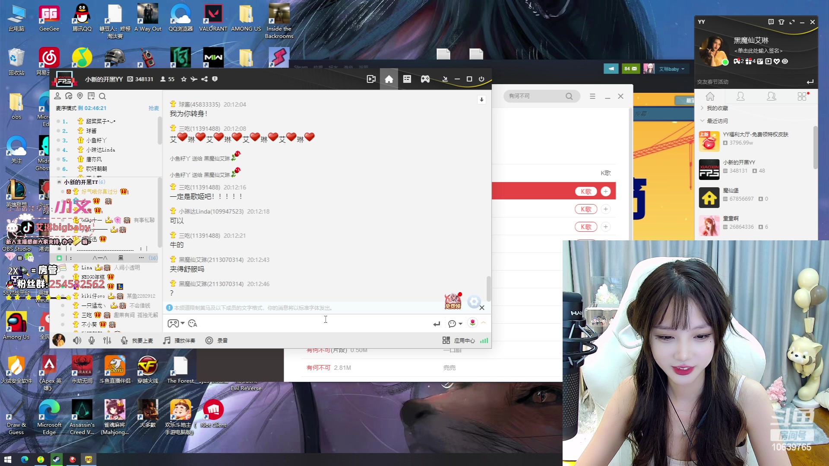Viewport: 829px width, 466px height.
Task: Send a flower gift icon
Action: (x=473, y=322)
